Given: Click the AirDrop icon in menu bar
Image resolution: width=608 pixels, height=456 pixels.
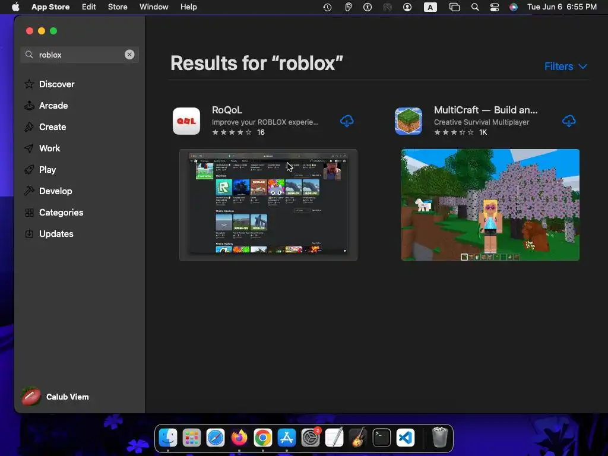Looking at the screenshot, I should tap(387, 7).
